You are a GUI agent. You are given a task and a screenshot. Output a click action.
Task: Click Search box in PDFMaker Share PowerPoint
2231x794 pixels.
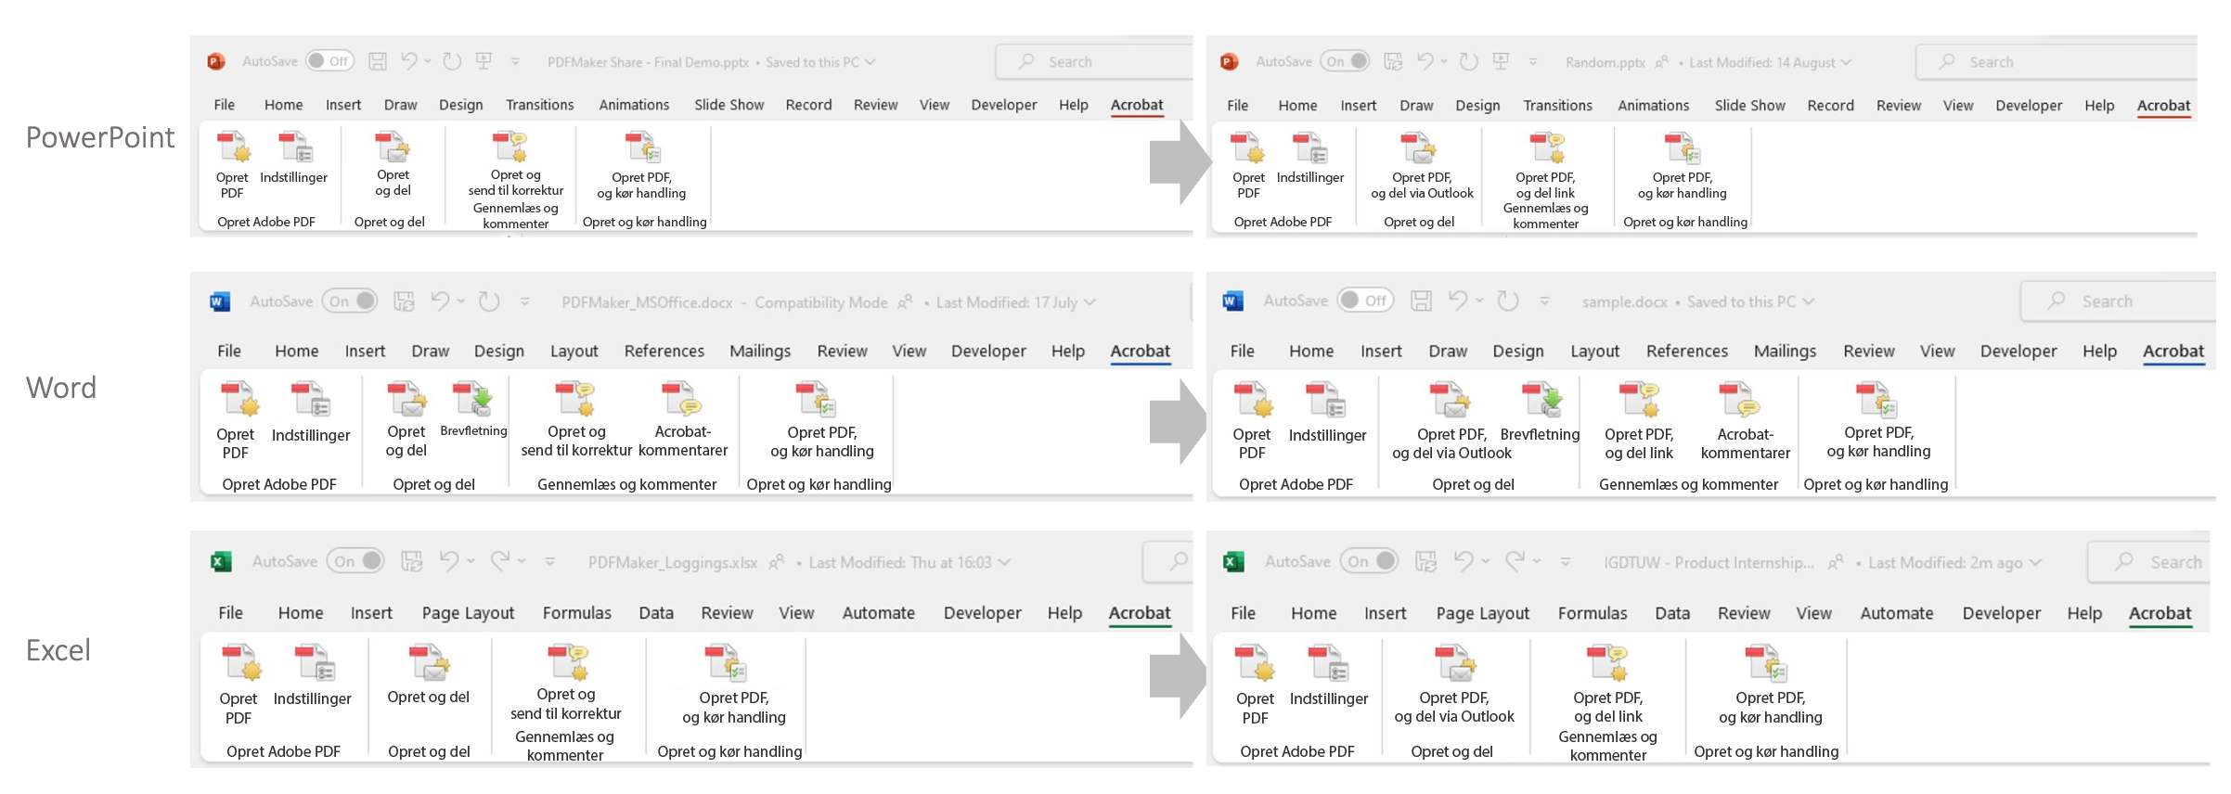(x=1093, y=61)
